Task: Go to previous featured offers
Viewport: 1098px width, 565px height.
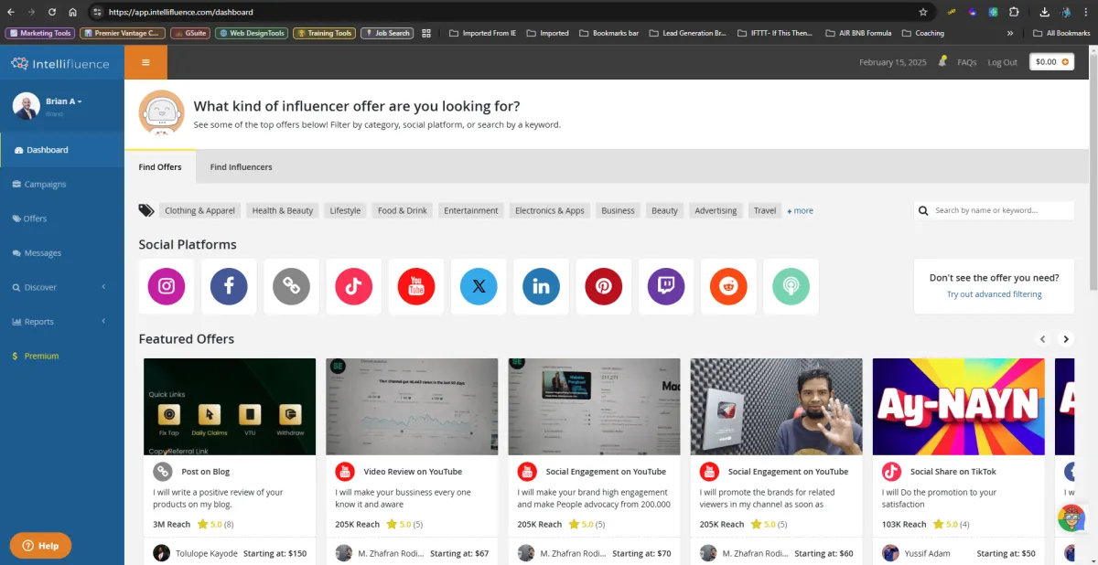Action: pos(1042,339)
